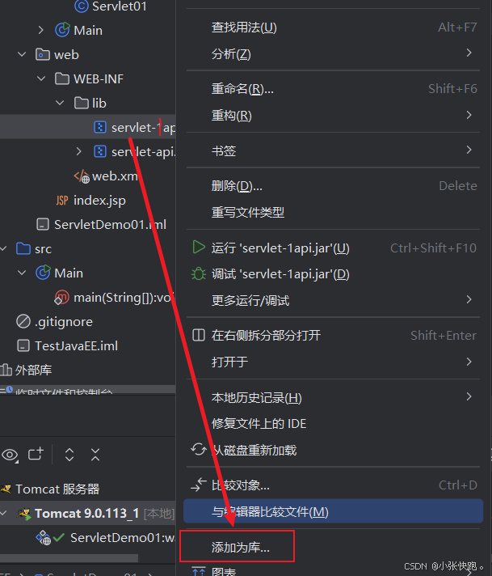The image size is (492, 576).
Task: Click the split-right panel icon
Action: [x=199, y=335]
